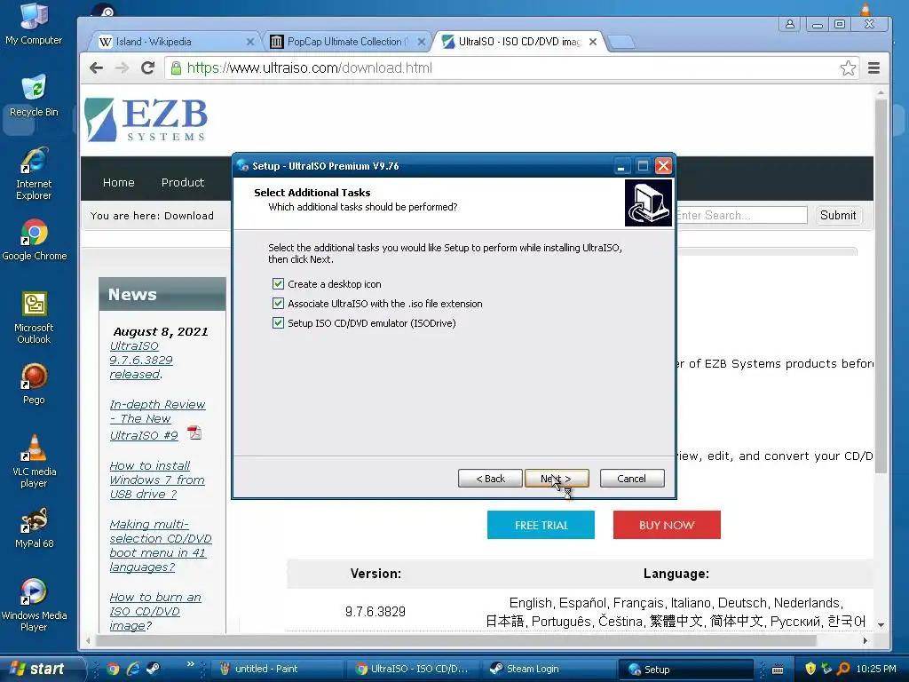Click the browser back arrow

click(x=96, y=67)
